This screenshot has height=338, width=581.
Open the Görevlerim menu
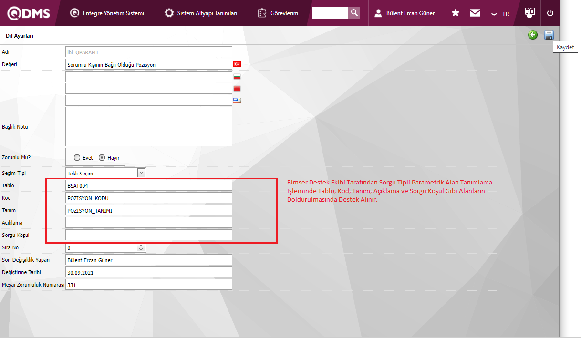[278, 13]
